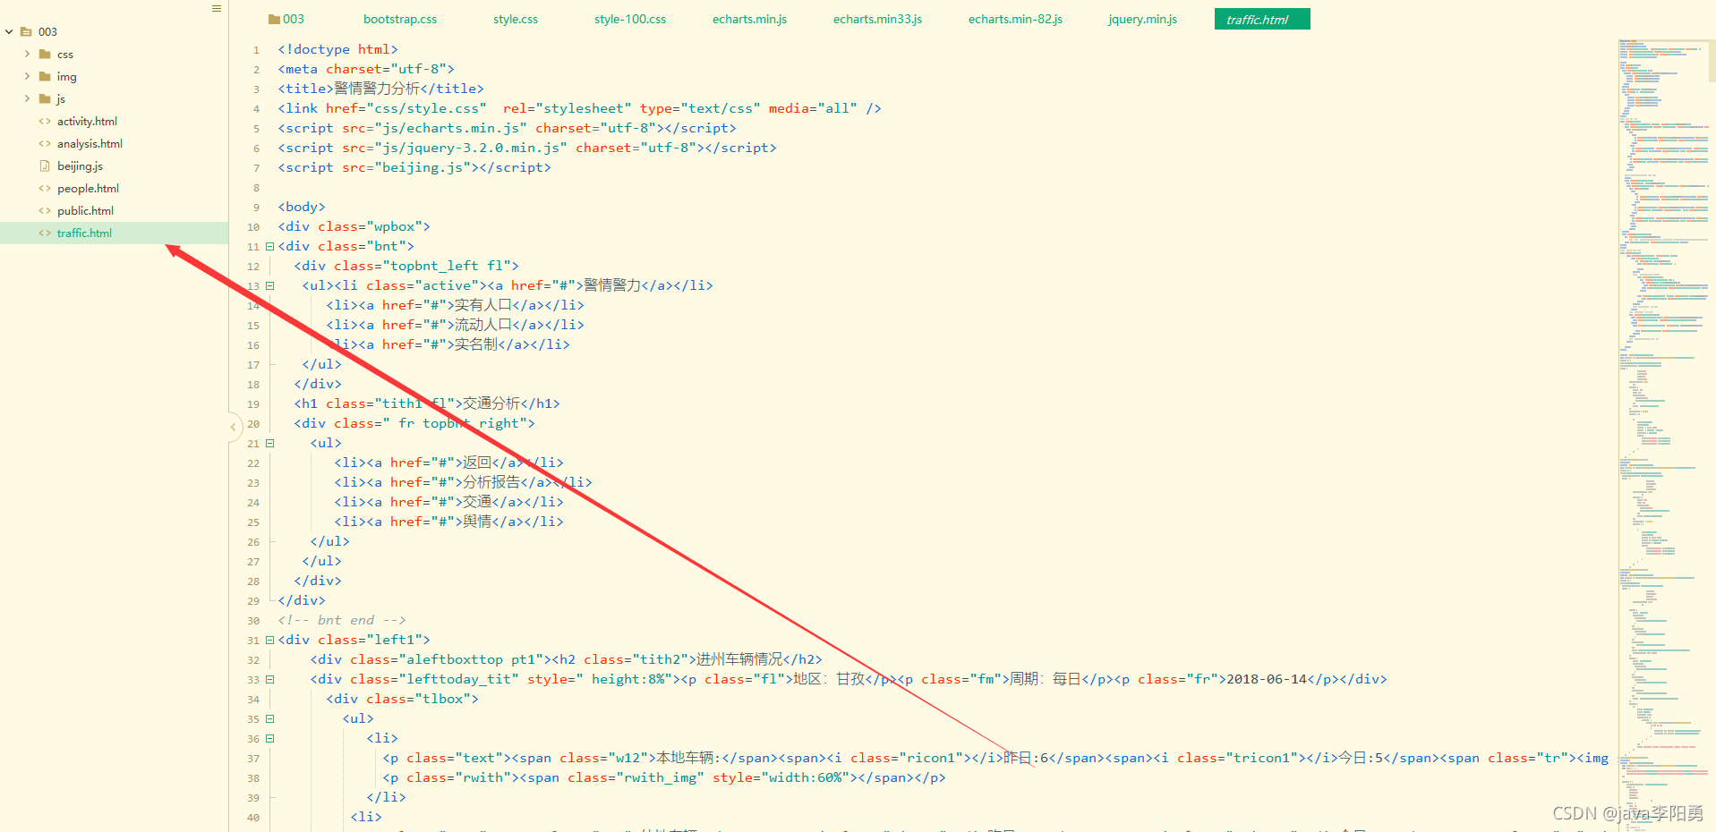Viewport: 1716px width, 832px height.
Task: Click the js folder icon in the sidebar
Action: click(47, 98)
